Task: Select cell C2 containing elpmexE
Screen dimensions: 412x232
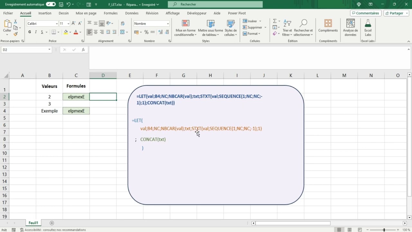Action: point(76,97)
